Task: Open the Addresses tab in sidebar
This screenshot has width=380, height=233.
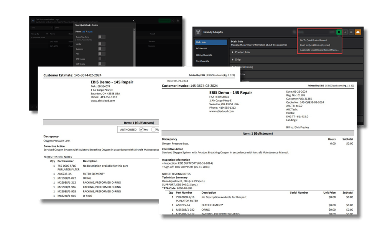Action: click(201, 49)
